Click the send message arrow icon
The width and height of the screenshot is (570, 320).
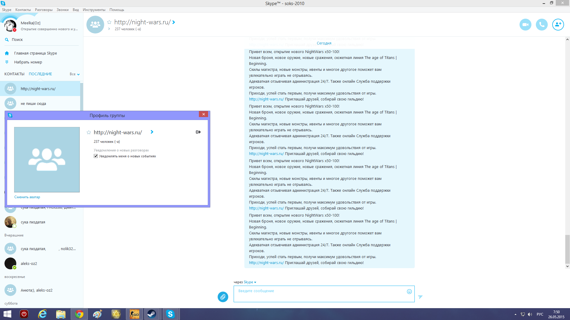click(x=420, y=297)
